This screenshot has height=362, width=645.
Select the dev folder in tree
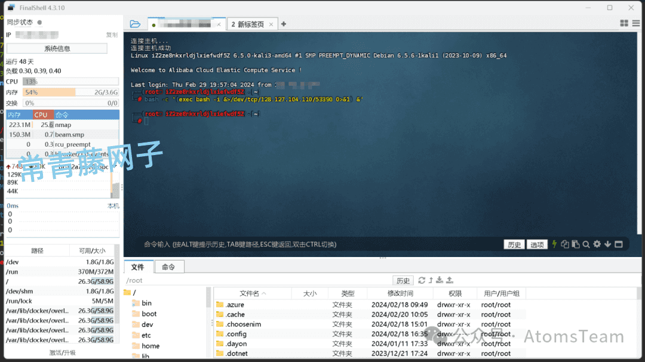[x=142, y=324]
